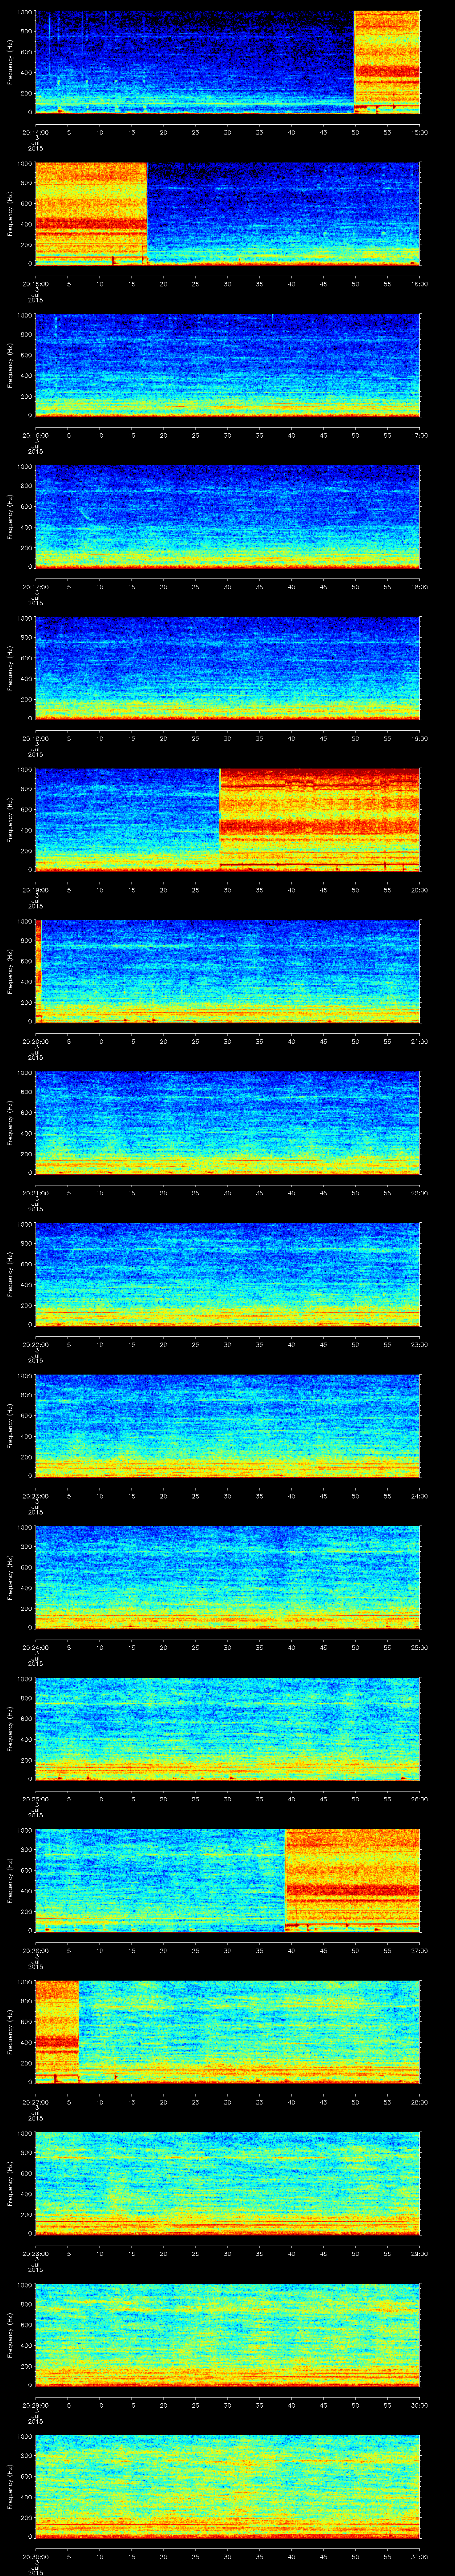Click the spectrogram panel starting at 20:28:00
Viewport: 455px width, 2576px height.
(227, 2183)
